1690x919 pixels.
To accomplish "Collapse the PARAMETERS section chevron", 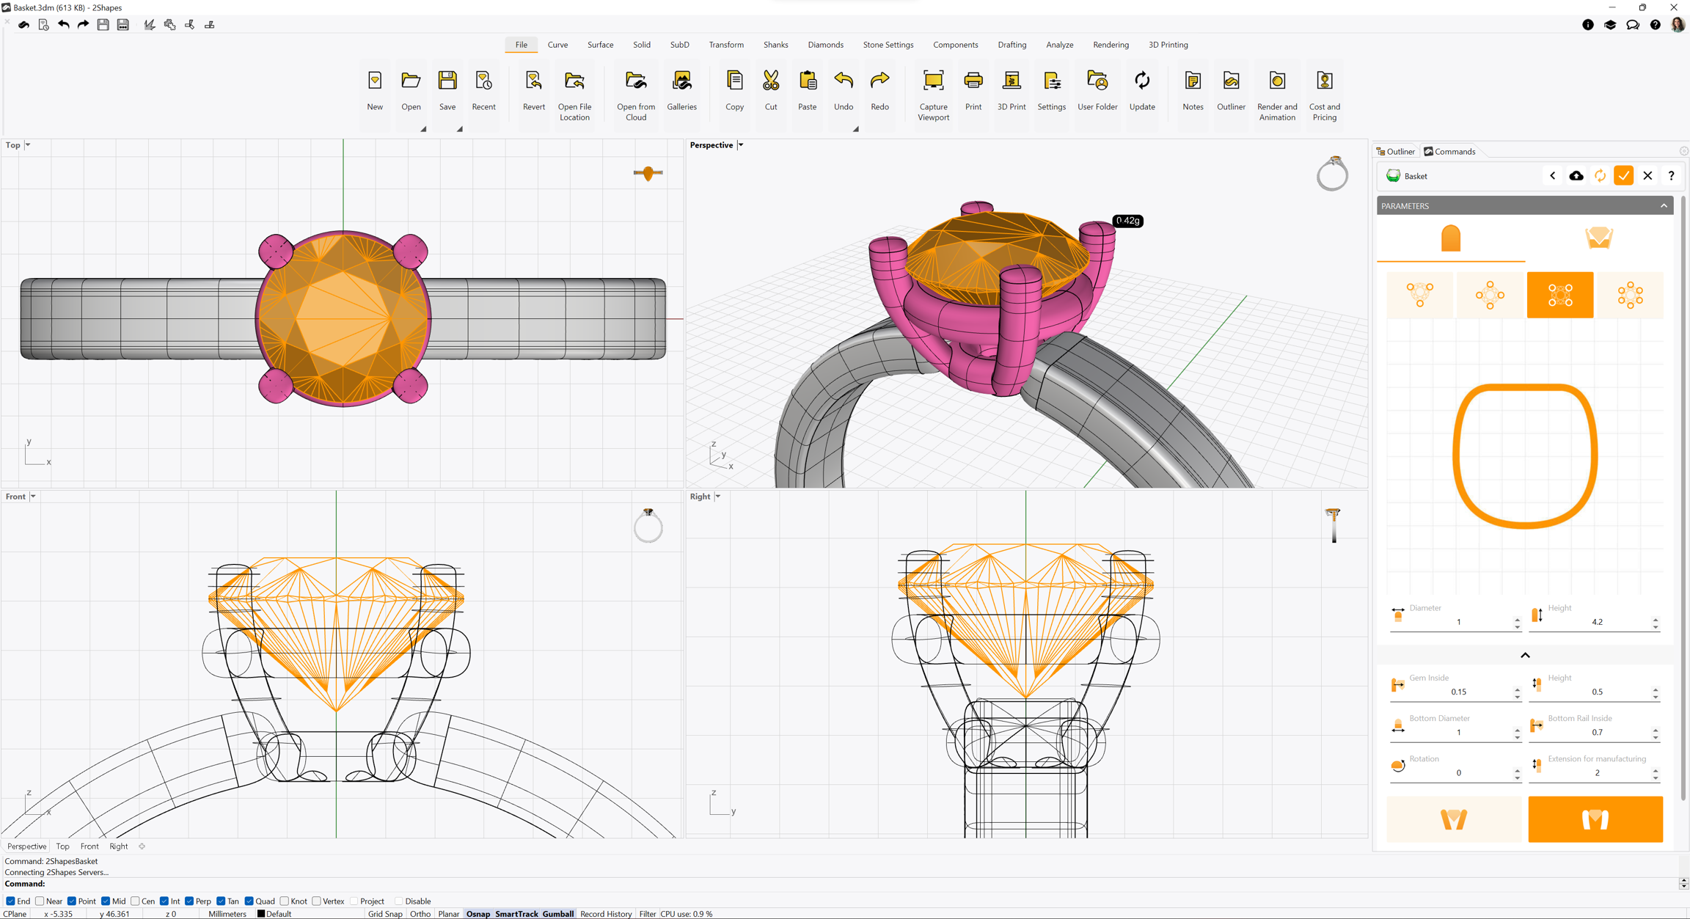I will [x=1664, y=206].
